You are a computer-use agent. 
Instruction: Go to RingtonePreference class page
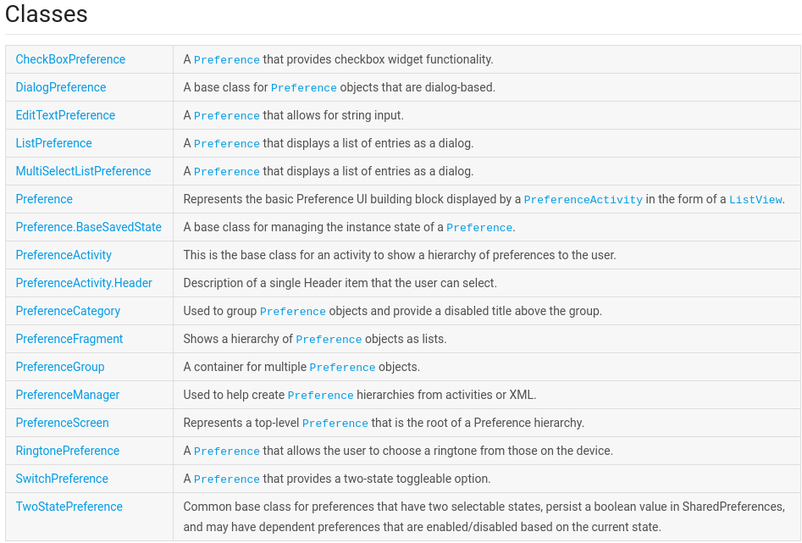pos(68,451)
